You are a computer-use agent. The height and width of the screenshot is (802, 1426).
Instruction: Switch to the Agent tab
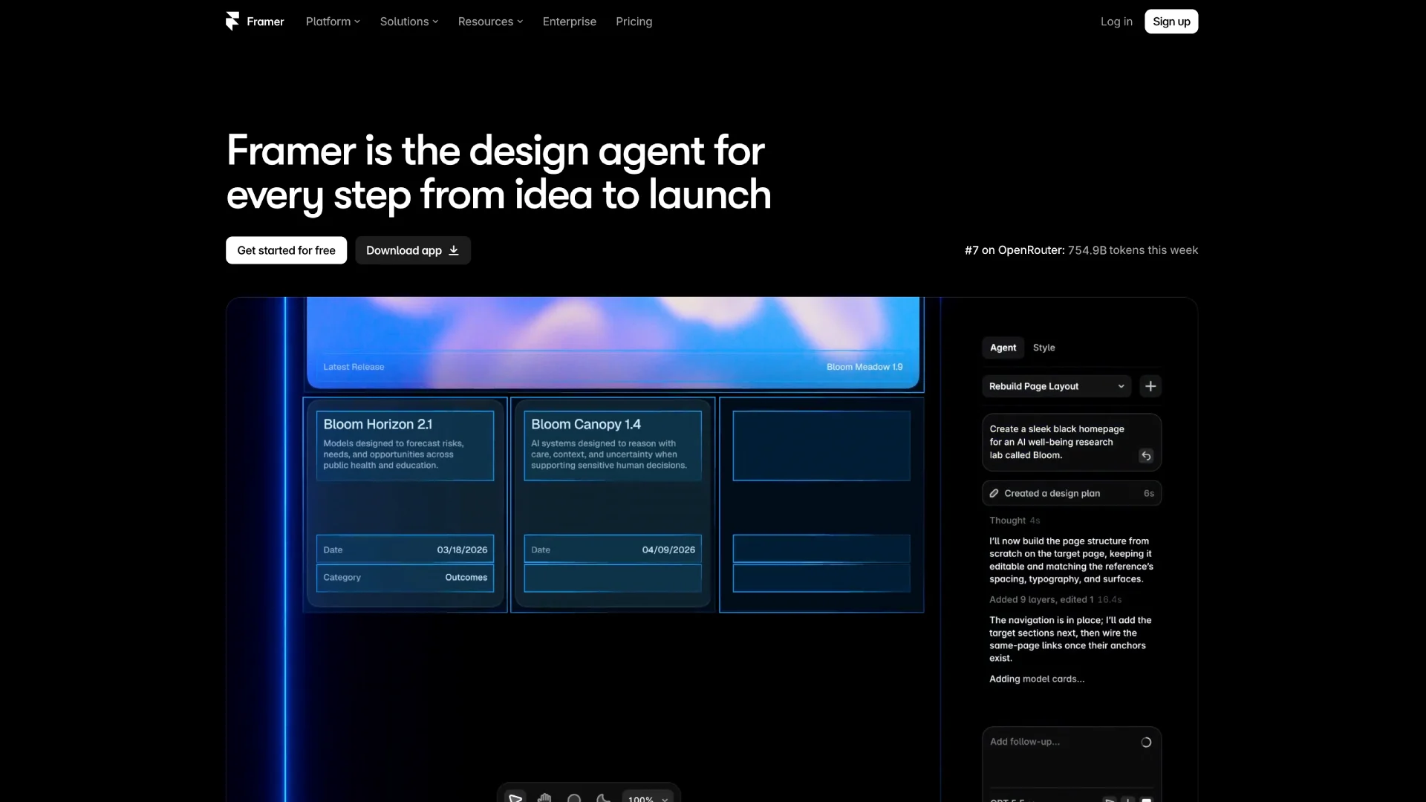(1003, 348)
